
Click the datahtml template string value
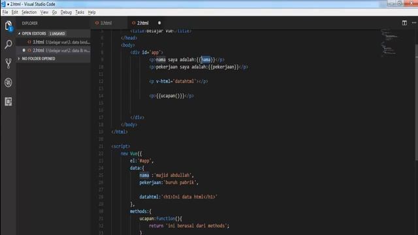pos(189,197)
